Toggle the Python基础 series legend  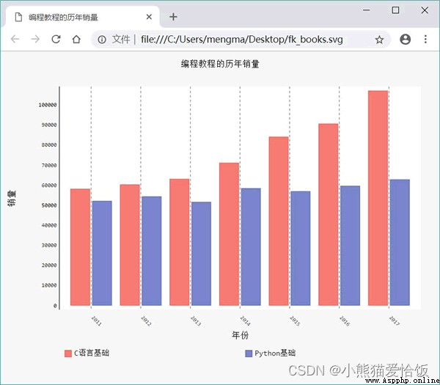pyautogui.click(x=270, y=353)
